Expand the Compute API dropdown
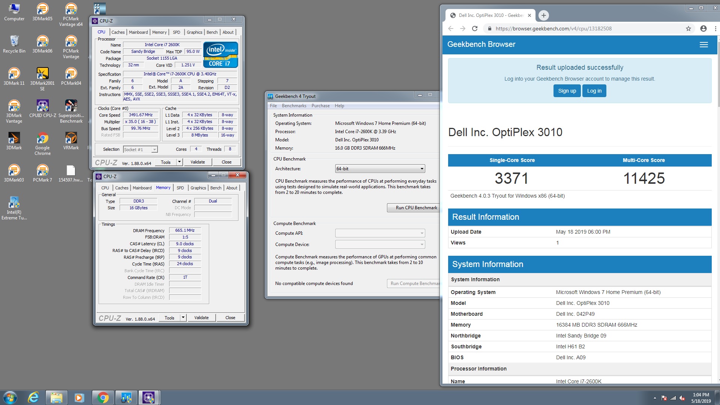The height and width of the screenshot is (405, 720). pos(380,233)
